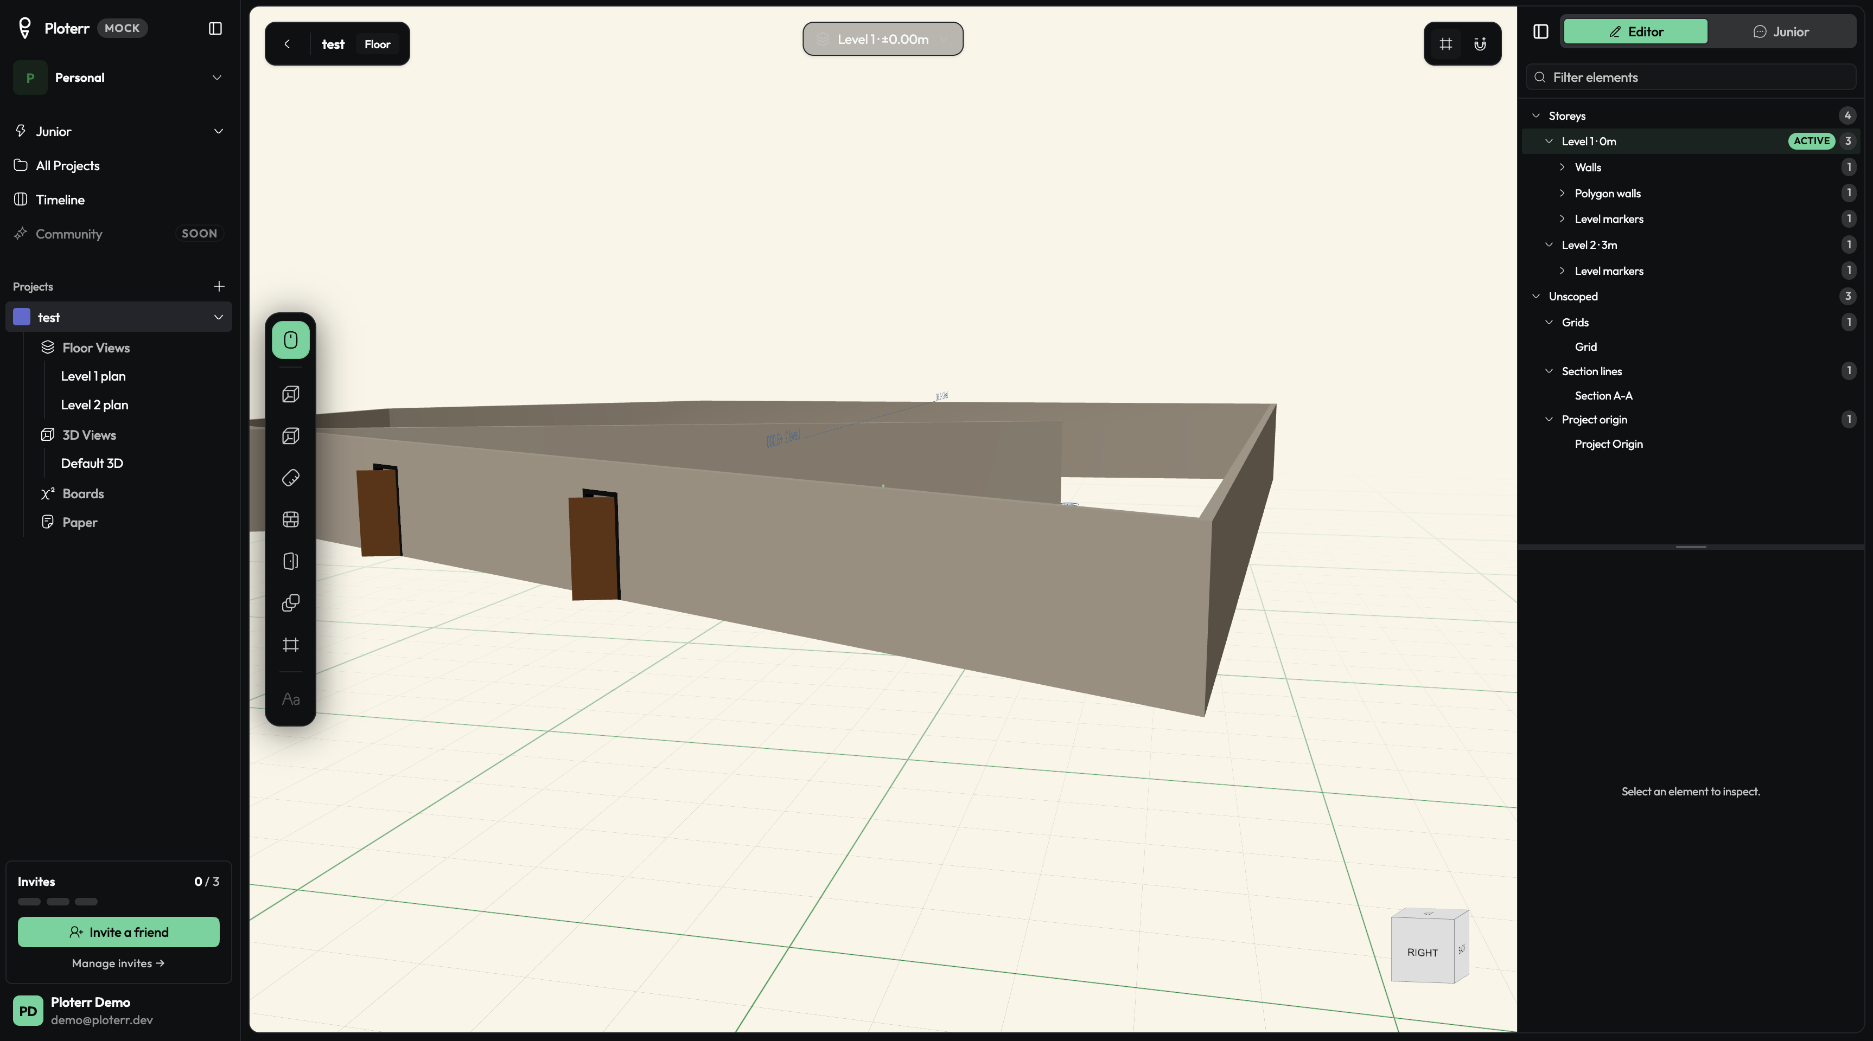
Task: Expand the Polygon walls node
Action: point(1562,193)
